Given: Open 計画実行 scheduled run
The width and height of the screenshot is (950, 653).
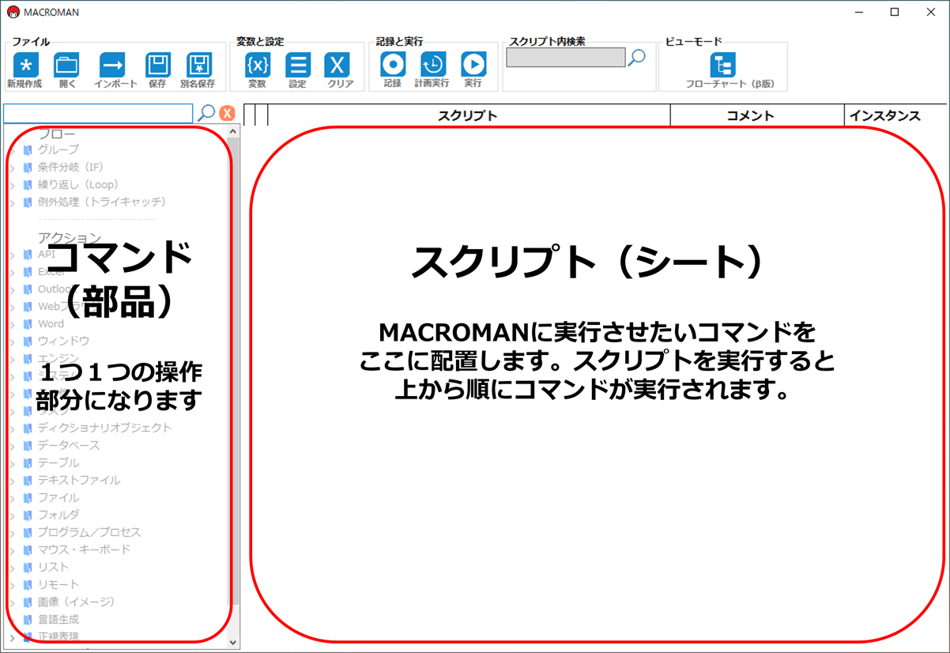Looking at the screenshot, I should click(x=432, y=65).
